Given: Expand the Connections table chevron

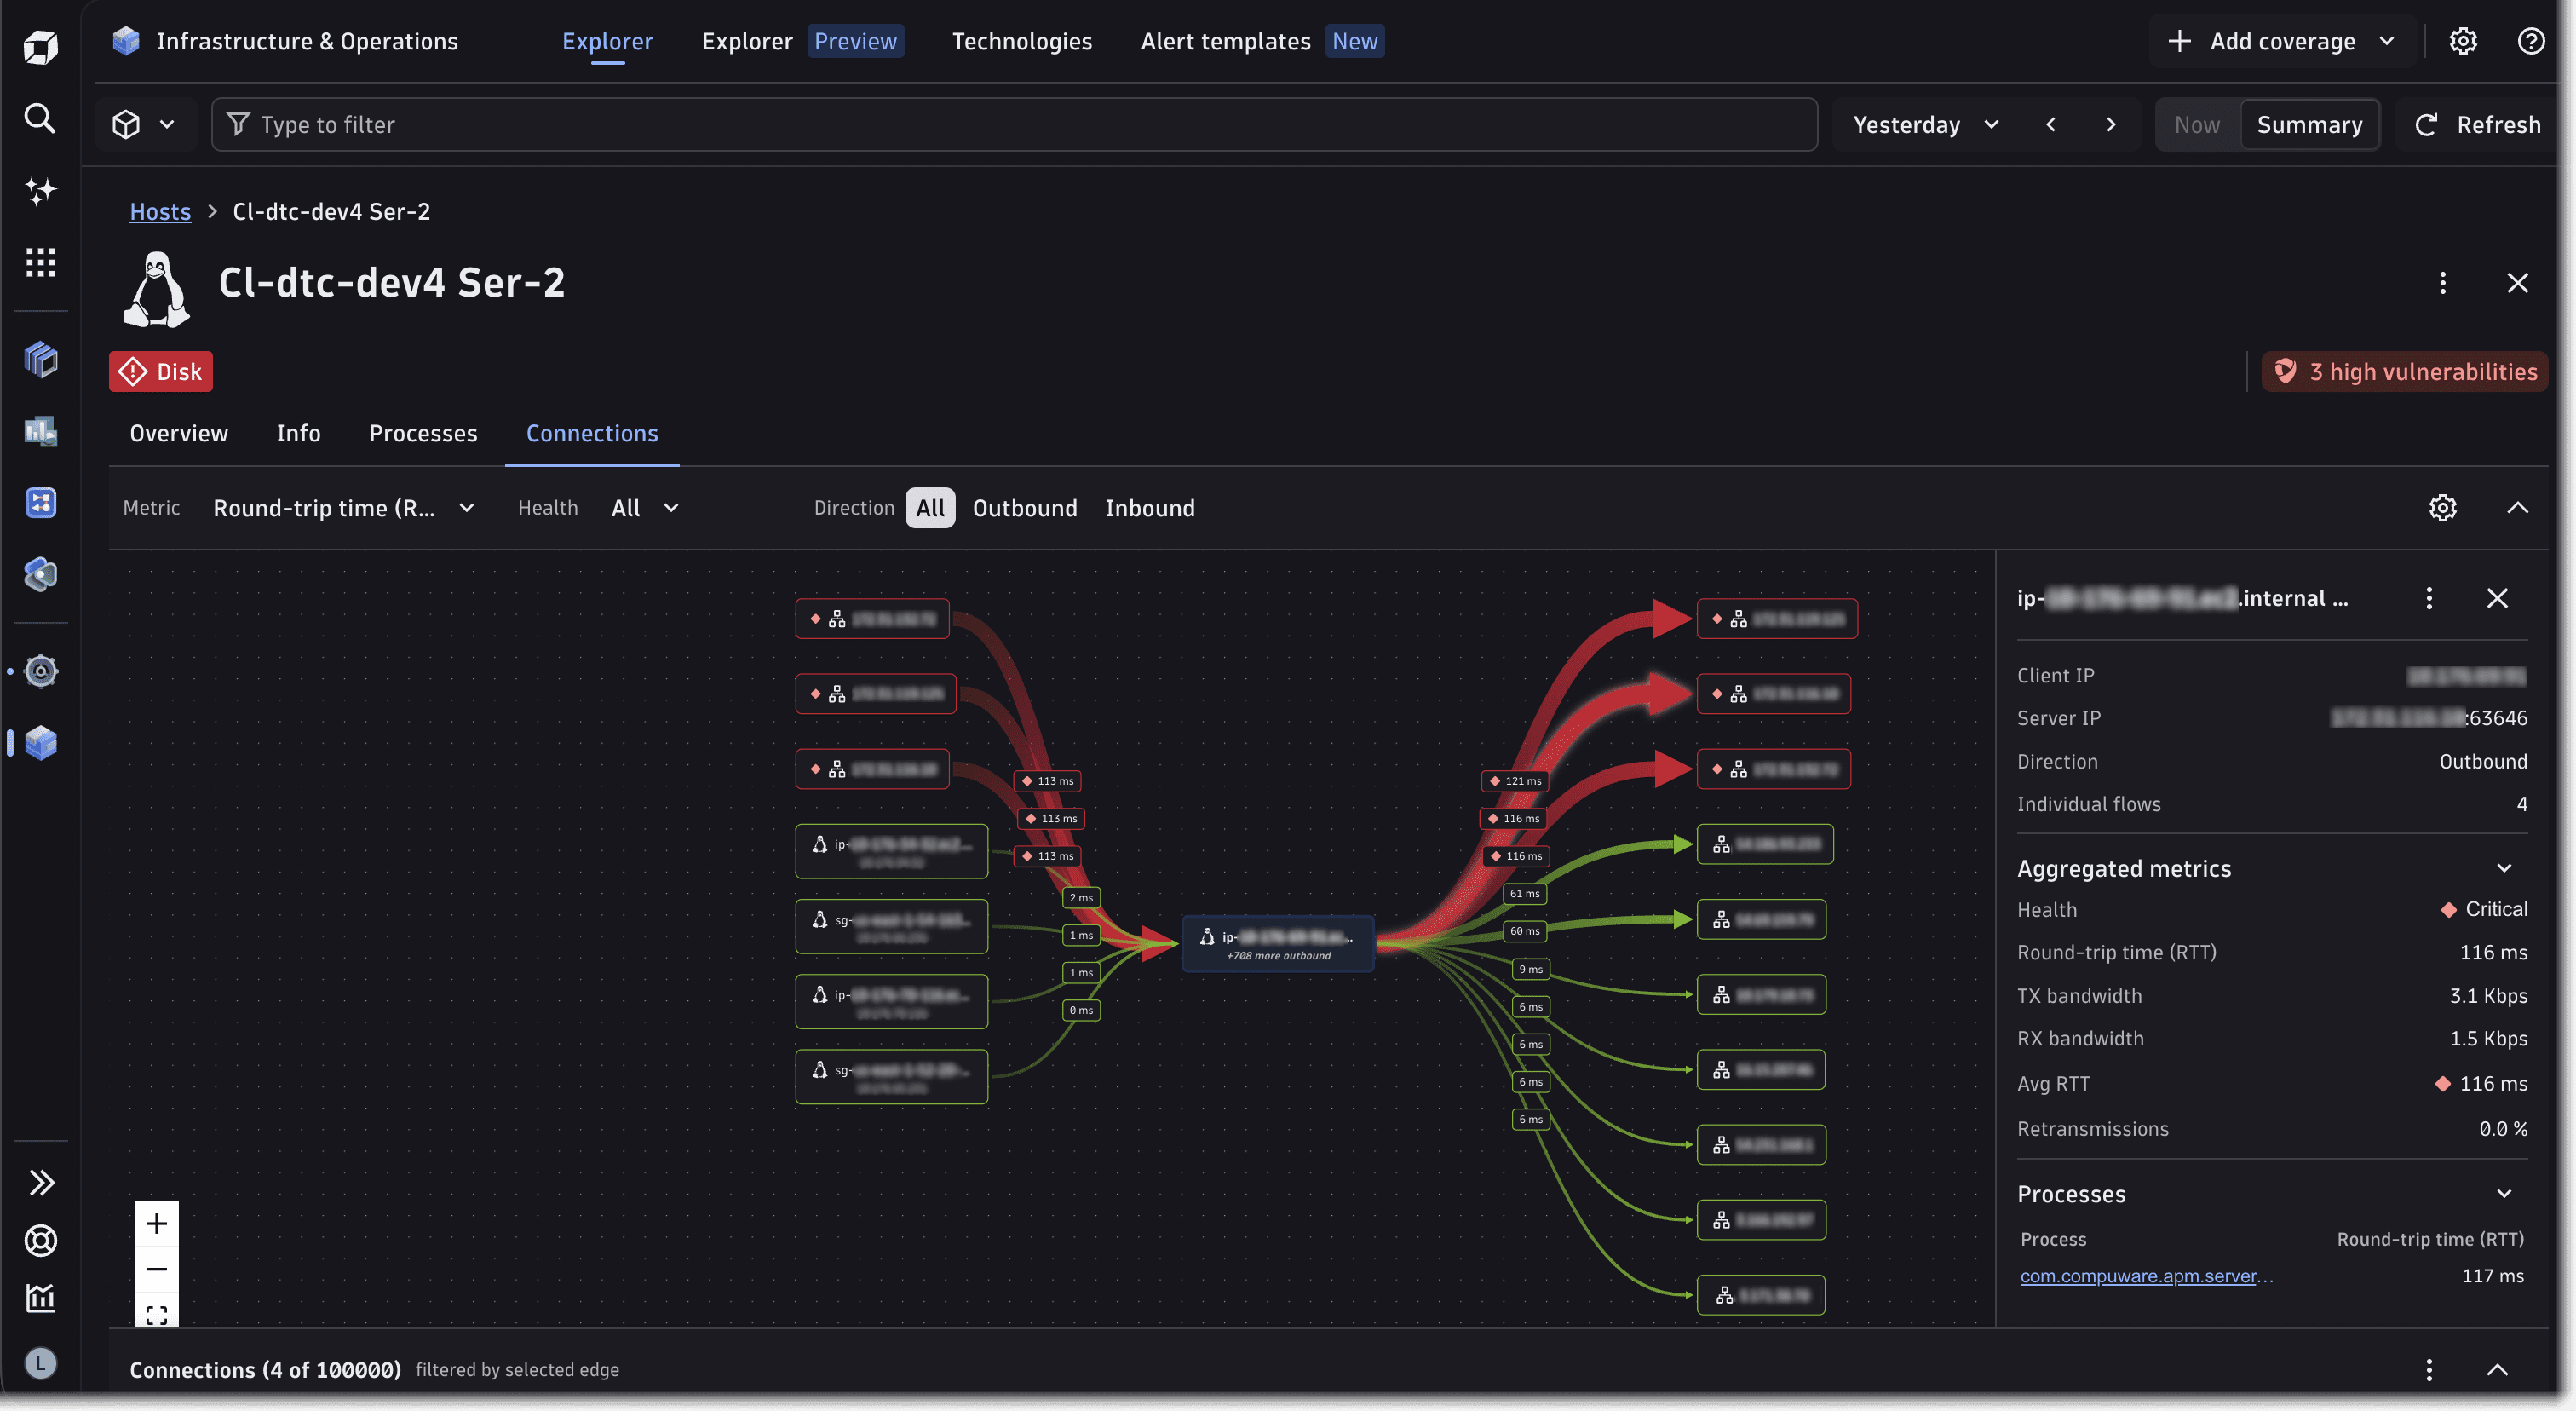Looking at the screenshot, I should 2497,1370.
